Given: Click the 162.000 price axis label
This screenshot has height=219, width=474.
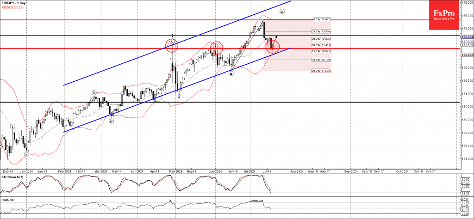Looking at the screenshot, I should 467,106.
